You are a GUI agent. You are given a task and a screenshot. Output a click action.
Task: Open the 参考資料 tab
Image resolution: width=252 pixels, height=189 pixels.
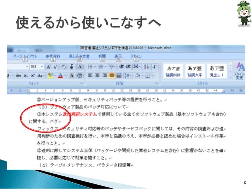(53, 56)
